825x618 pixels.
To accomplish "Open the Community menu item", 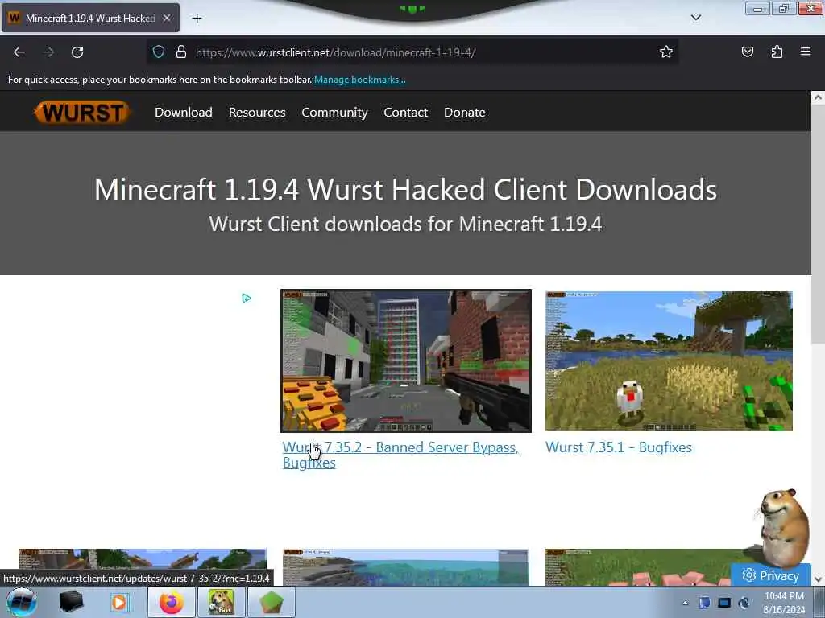I will point(334,113).
